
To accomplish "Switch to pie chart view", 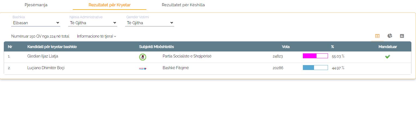I will pos(390,36).
